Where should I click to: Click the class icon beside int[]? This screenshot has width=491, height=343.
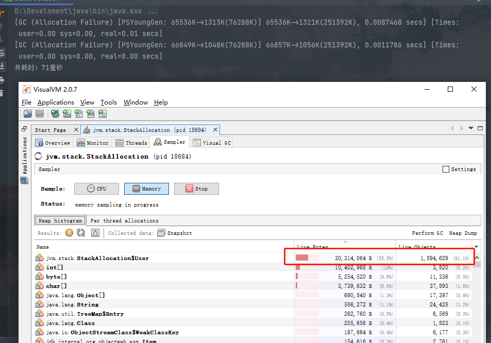pyautogui.click(x=40, y=267)
